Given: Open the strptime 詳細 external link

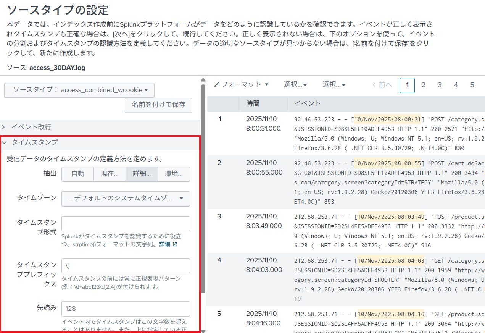Looking at the screenshot, I should click(168, 244).
